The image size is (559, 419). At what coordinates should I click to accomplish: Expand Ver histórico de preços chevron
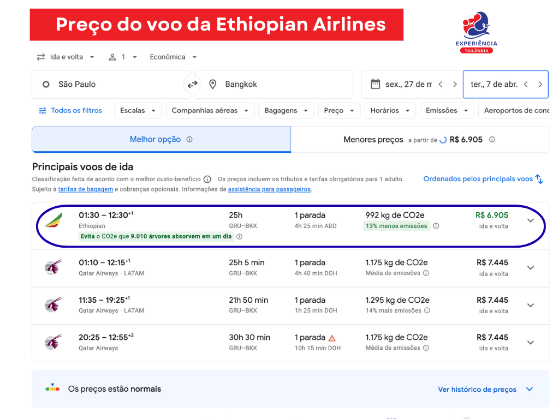tap(529, 389)
